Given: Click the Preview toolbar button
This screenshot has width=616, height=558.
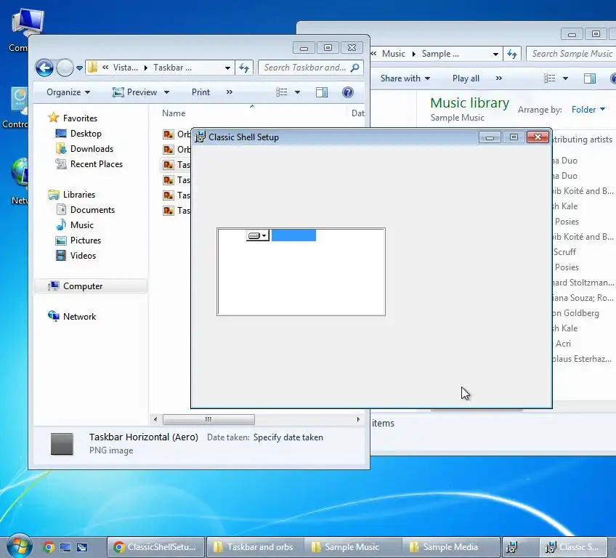Looking at the screenshot, I should pos(135,92).
